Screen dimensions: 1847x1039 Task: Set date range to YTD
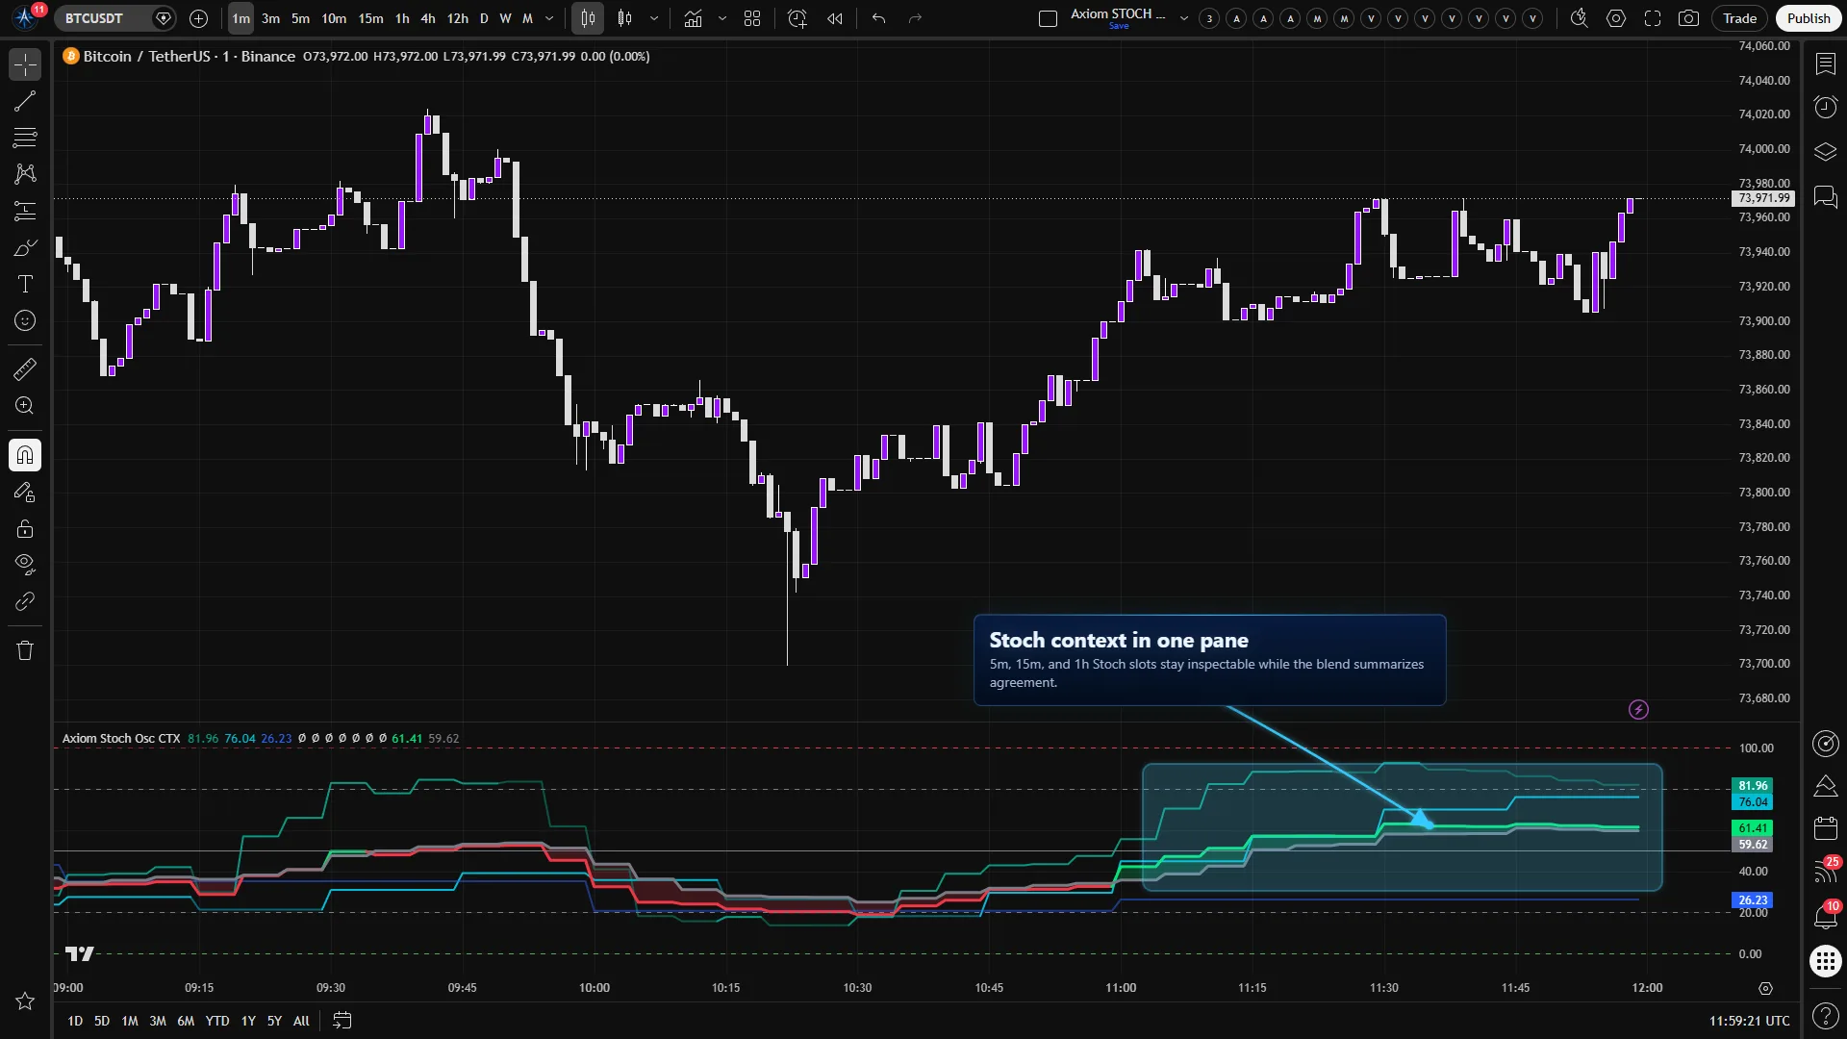pyautogui.click(x=217, y=1021)
